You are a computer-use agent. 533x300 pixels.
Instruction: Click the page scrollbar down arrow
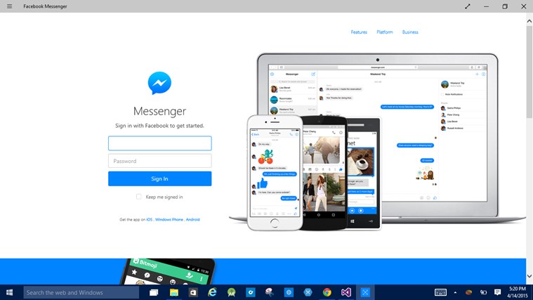[x=529, y=276]
